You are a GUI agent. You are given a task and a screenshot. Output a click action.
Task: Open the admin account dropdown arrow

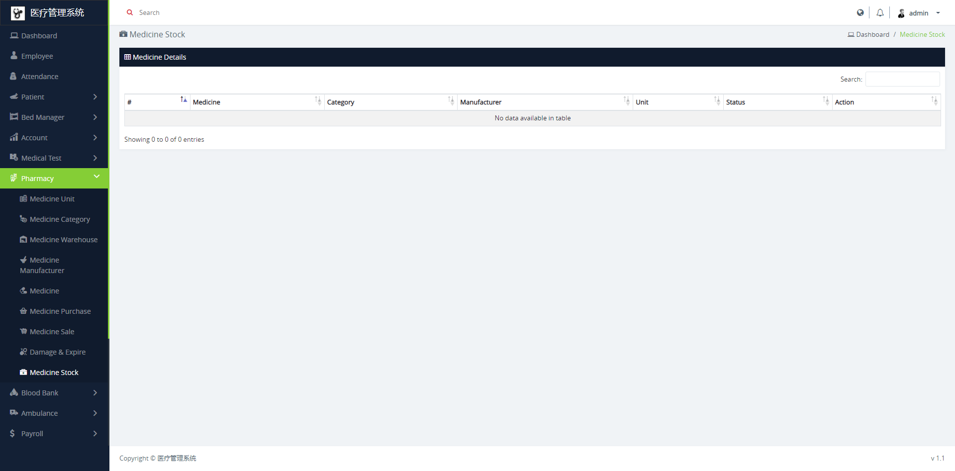pyautogui.click(x=938, y=13)
